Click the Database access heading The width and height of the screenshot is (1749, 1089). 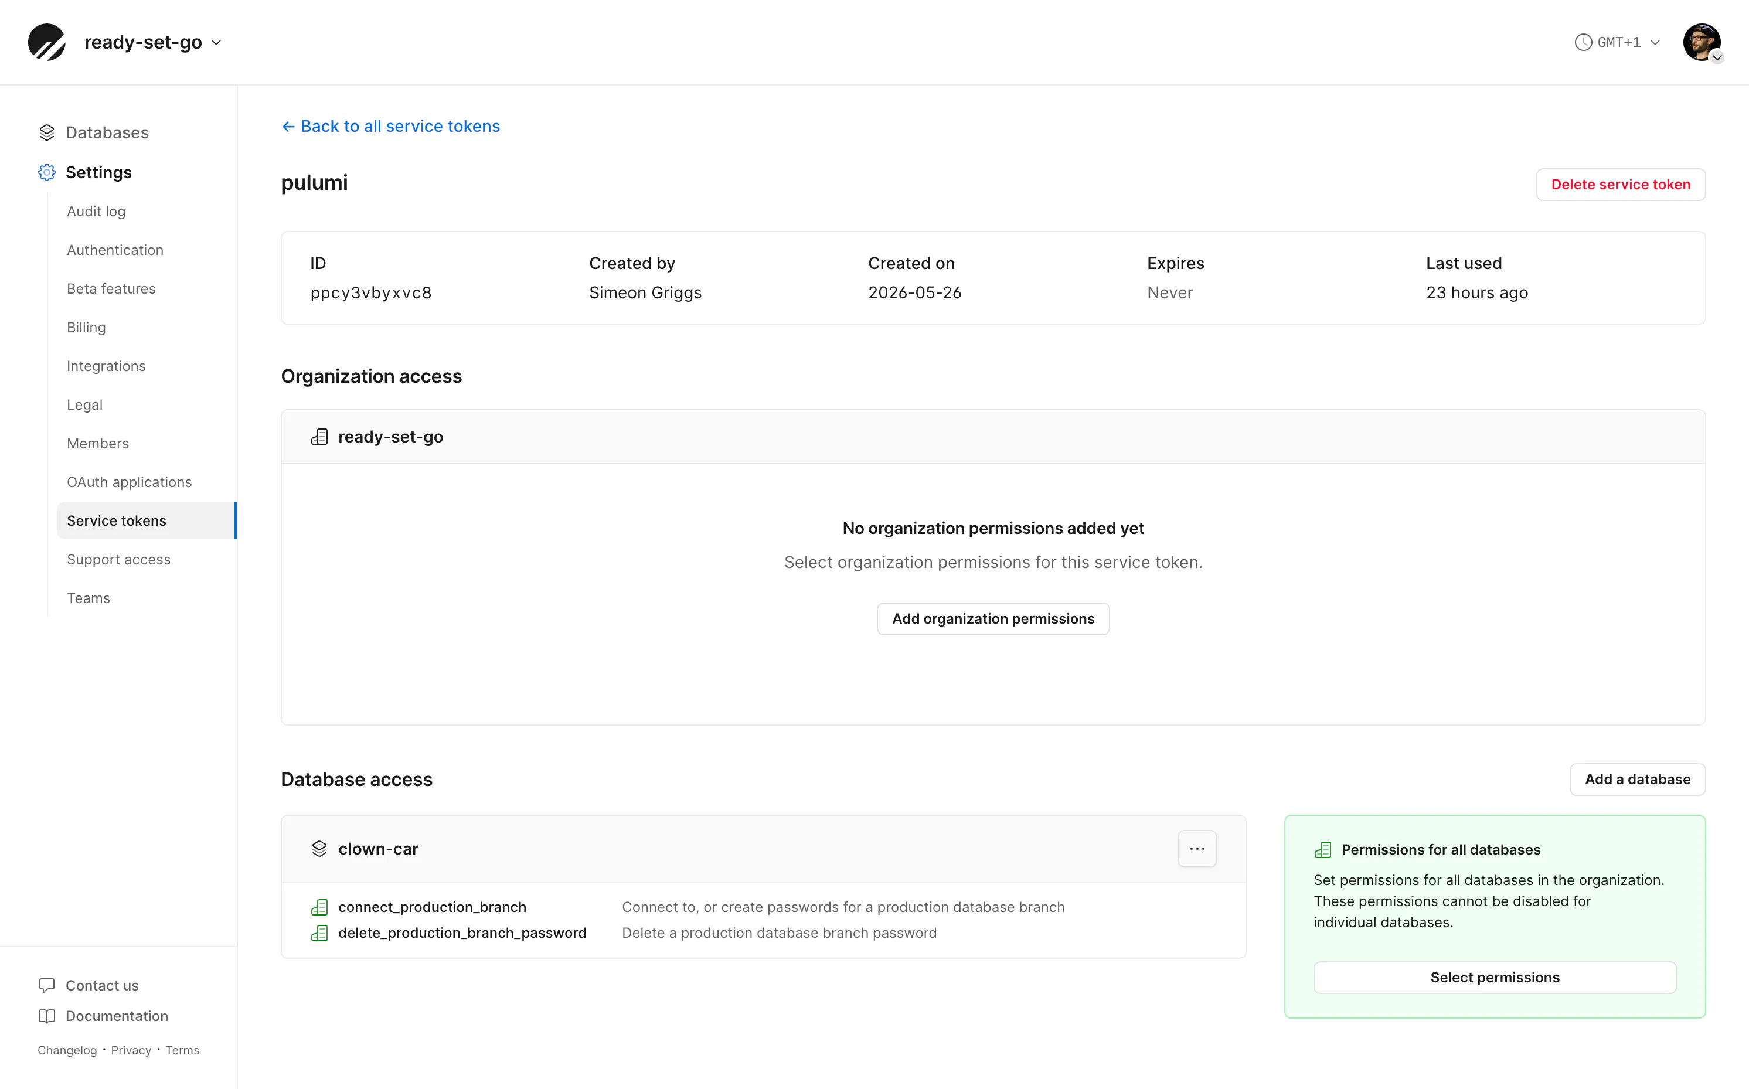tap(356, 780)
